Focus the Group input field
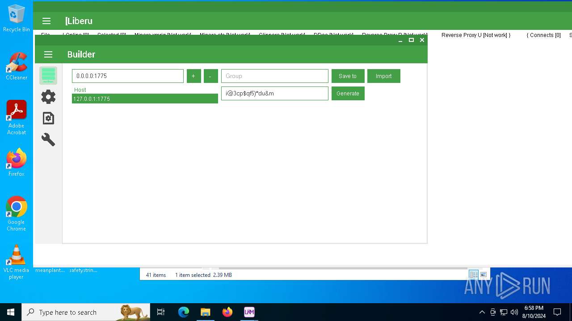The height and width of the screenshot is (321, 572). (275, 76)
